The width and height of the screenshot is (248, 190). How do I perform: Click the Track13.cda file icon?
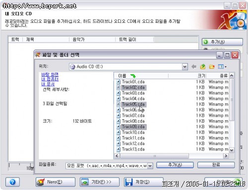pyautogui.click(x=118, y=149)
